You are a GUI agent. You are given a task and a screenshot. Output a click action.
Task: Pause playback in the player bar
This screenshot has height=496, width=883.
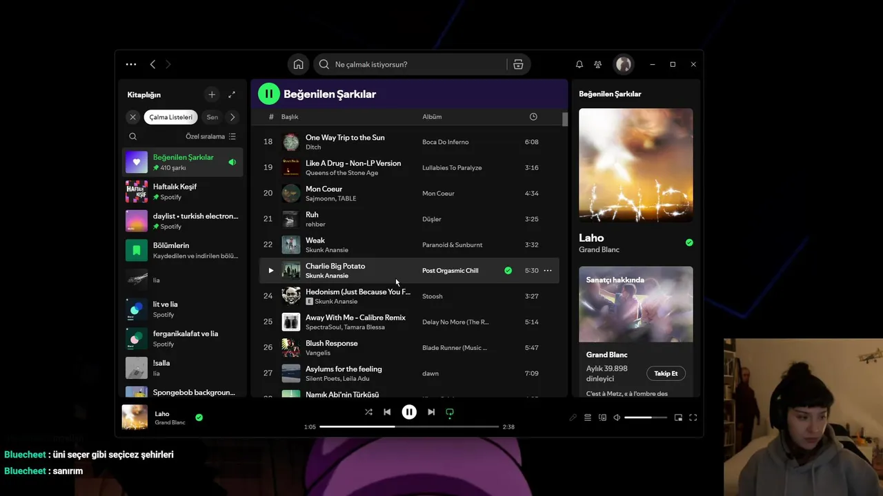[409, 412]
